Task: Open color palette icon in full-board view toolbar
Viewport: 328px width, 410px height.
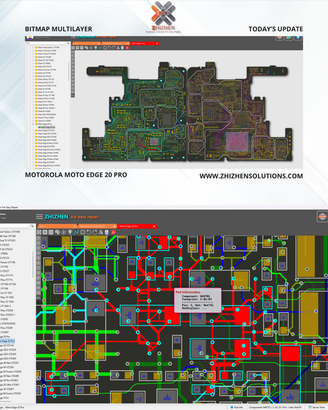Action: tap(86, 48)
